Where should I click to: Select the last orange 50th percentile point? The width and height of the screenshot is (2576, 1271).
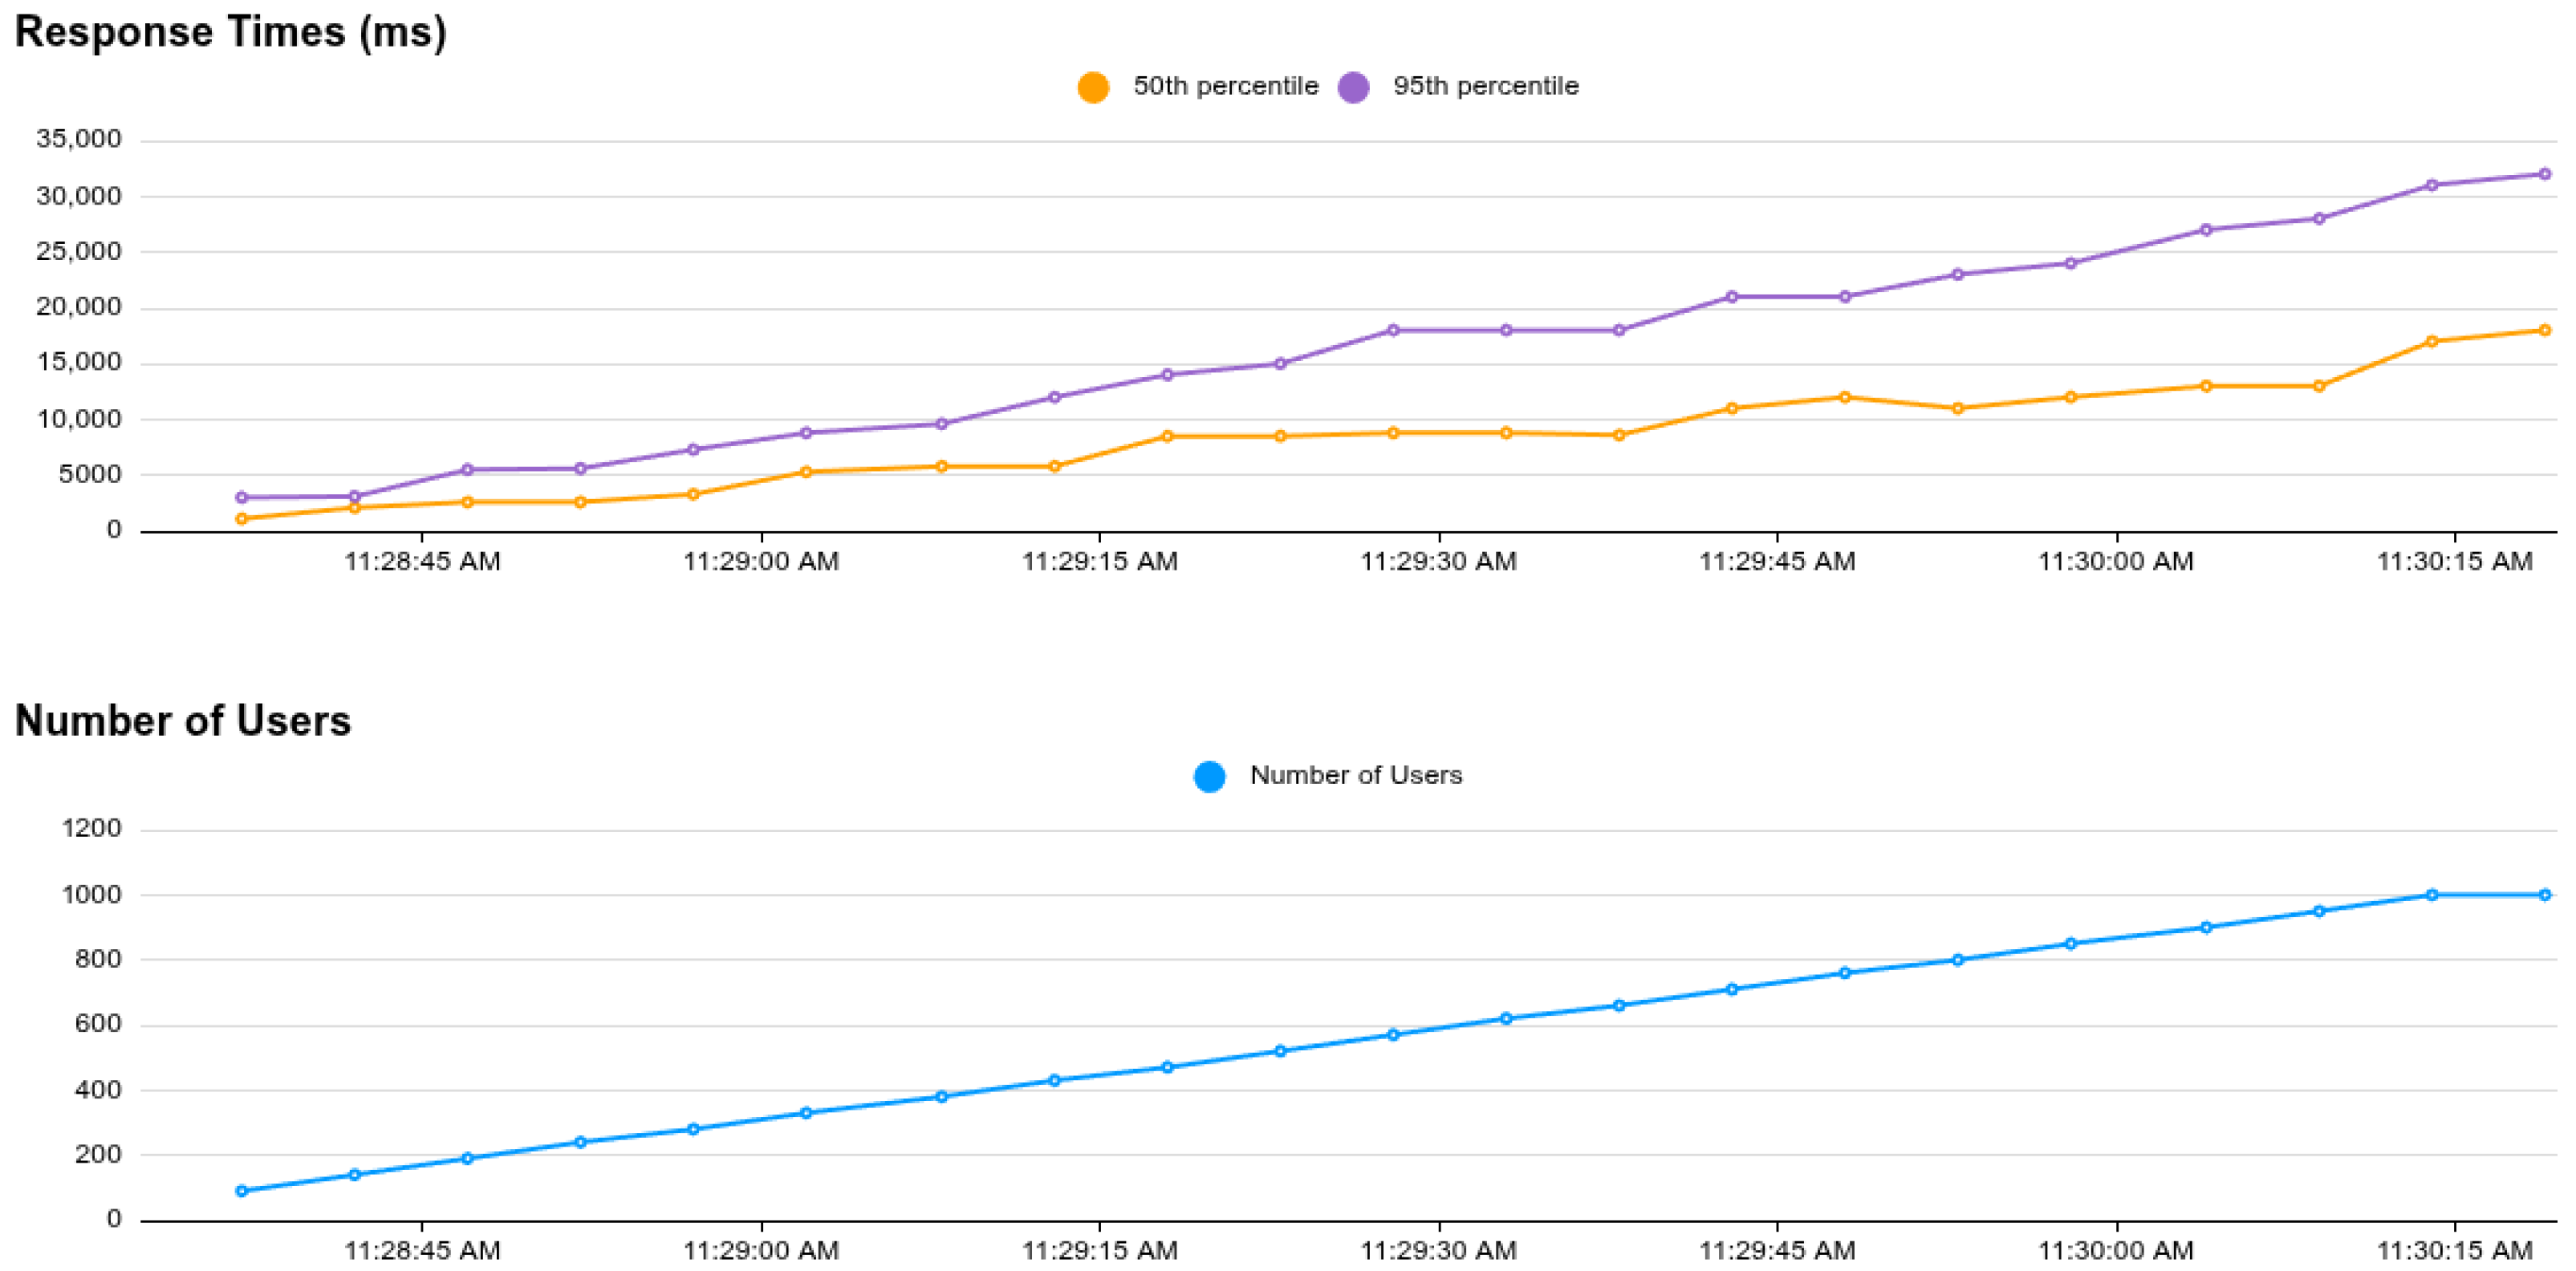2544,330
